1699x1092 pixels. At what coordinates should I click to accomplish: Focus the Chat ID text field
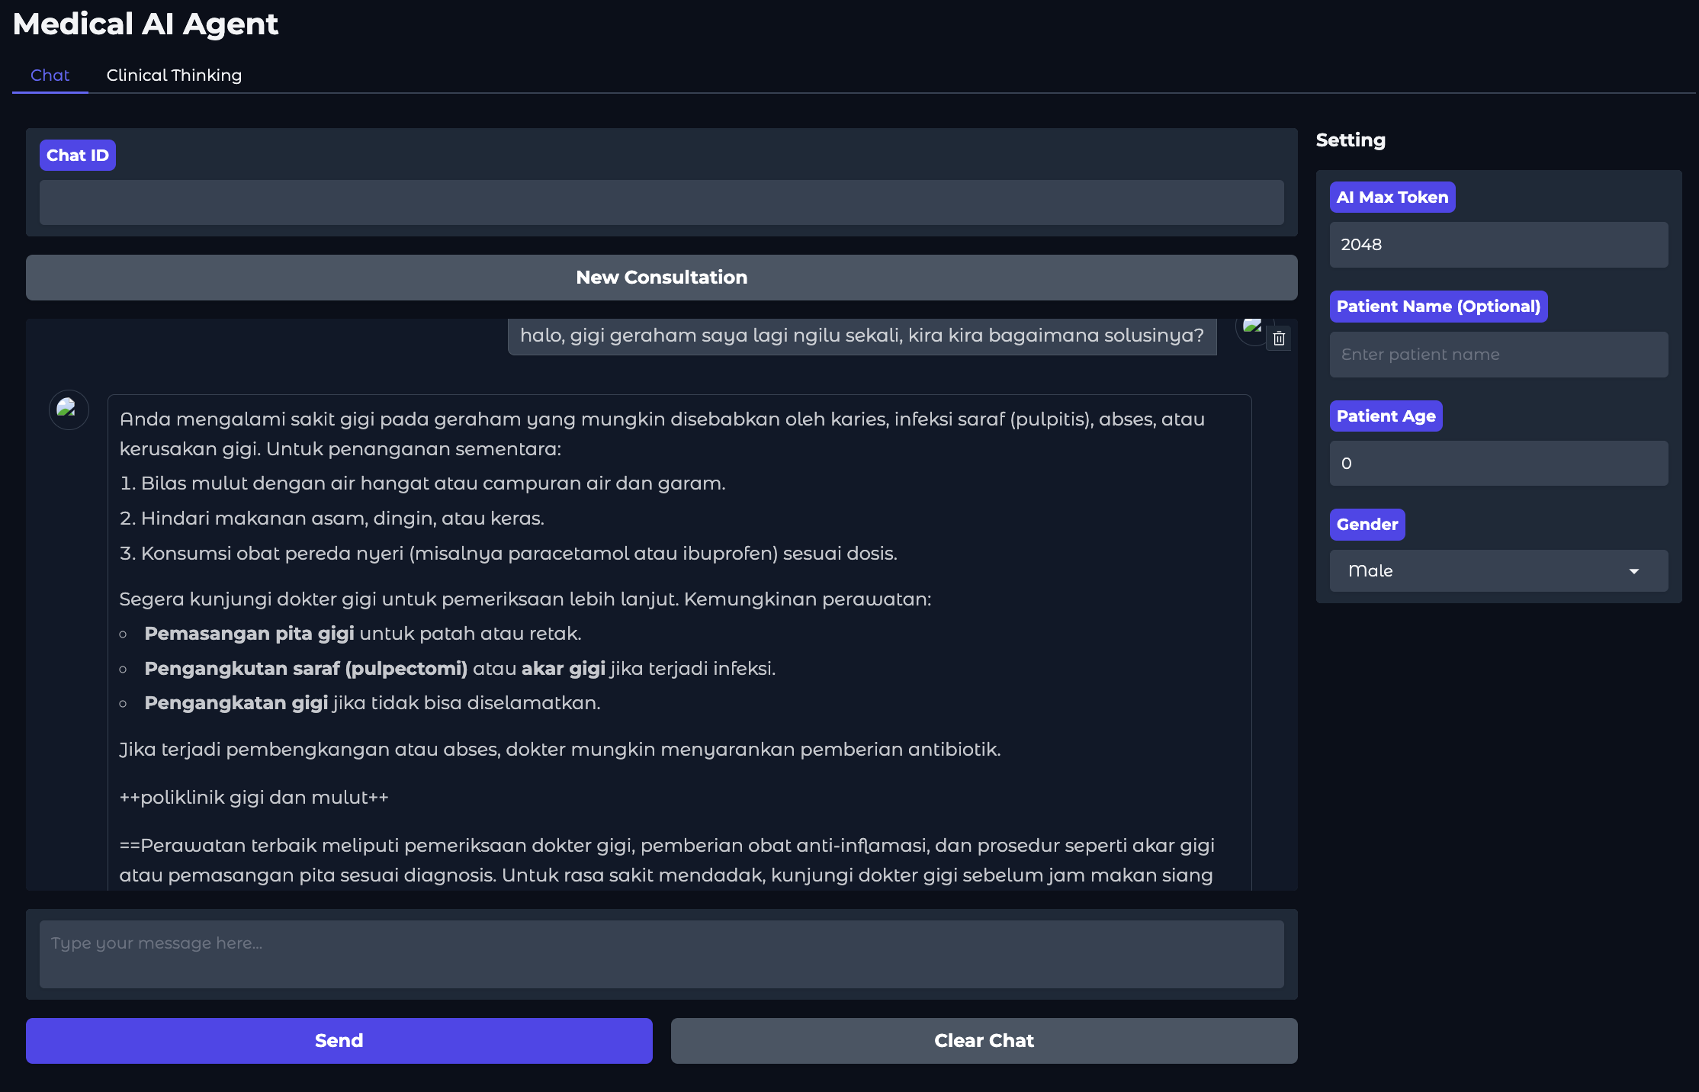tap(661, 203)
